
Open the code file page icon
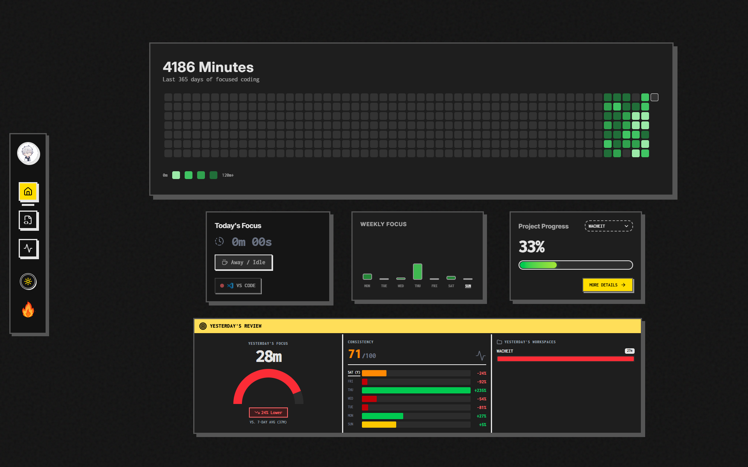[x=28, y=220]
